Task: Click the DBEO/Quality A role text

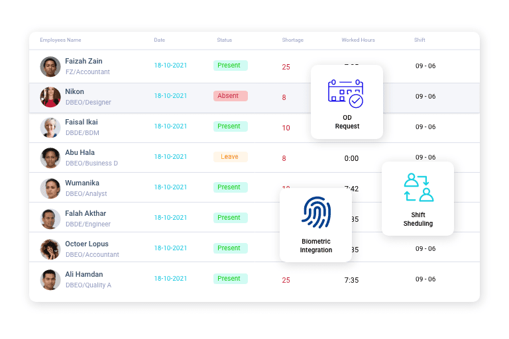Action: (88, 285)
